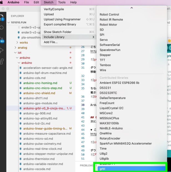
Task: Select Show Sketch Folder
Action: [69, 32]
